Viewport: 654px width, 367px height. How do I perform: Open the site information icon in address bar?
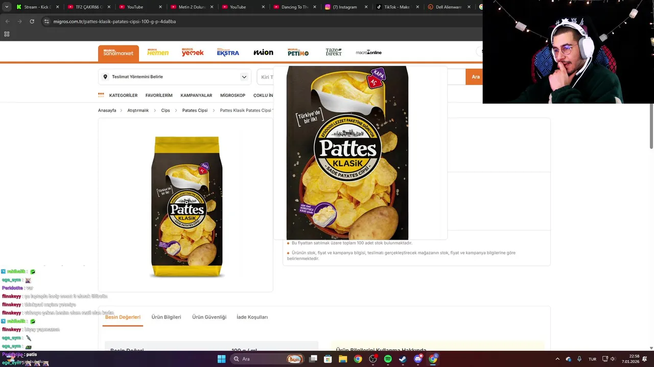click(46, 21)
